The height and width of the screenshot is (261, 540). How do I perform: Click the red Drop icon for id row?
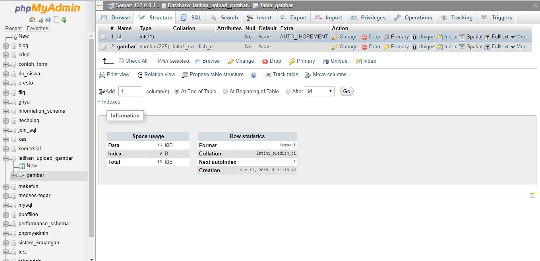pyautogui.click(x=364, y=37)
